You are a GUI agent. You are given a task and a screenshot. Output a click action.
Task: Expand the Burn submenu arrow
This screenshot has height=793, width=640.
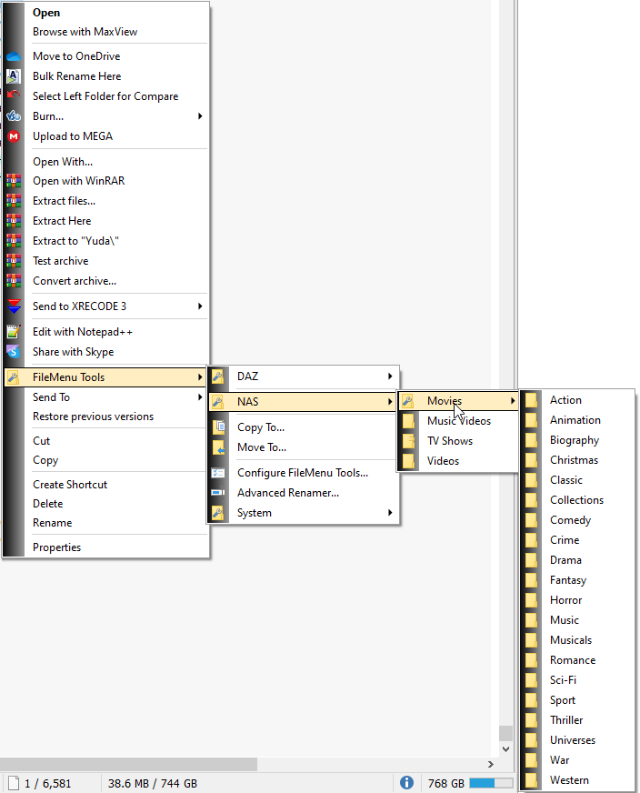click(200, 116)
